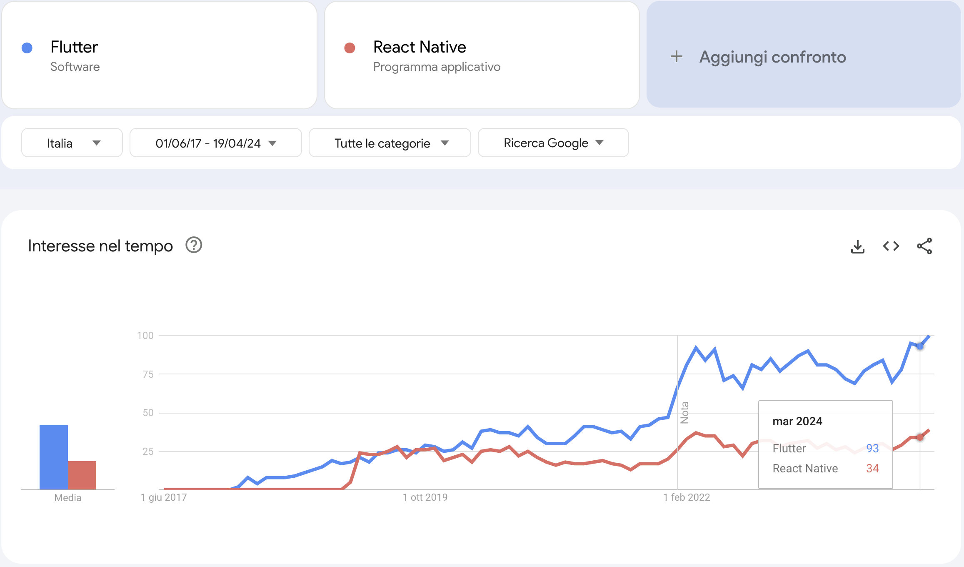Click the blue Flutter color dot
The width and height of the screenshot is (964, 567).
point(27,48)
